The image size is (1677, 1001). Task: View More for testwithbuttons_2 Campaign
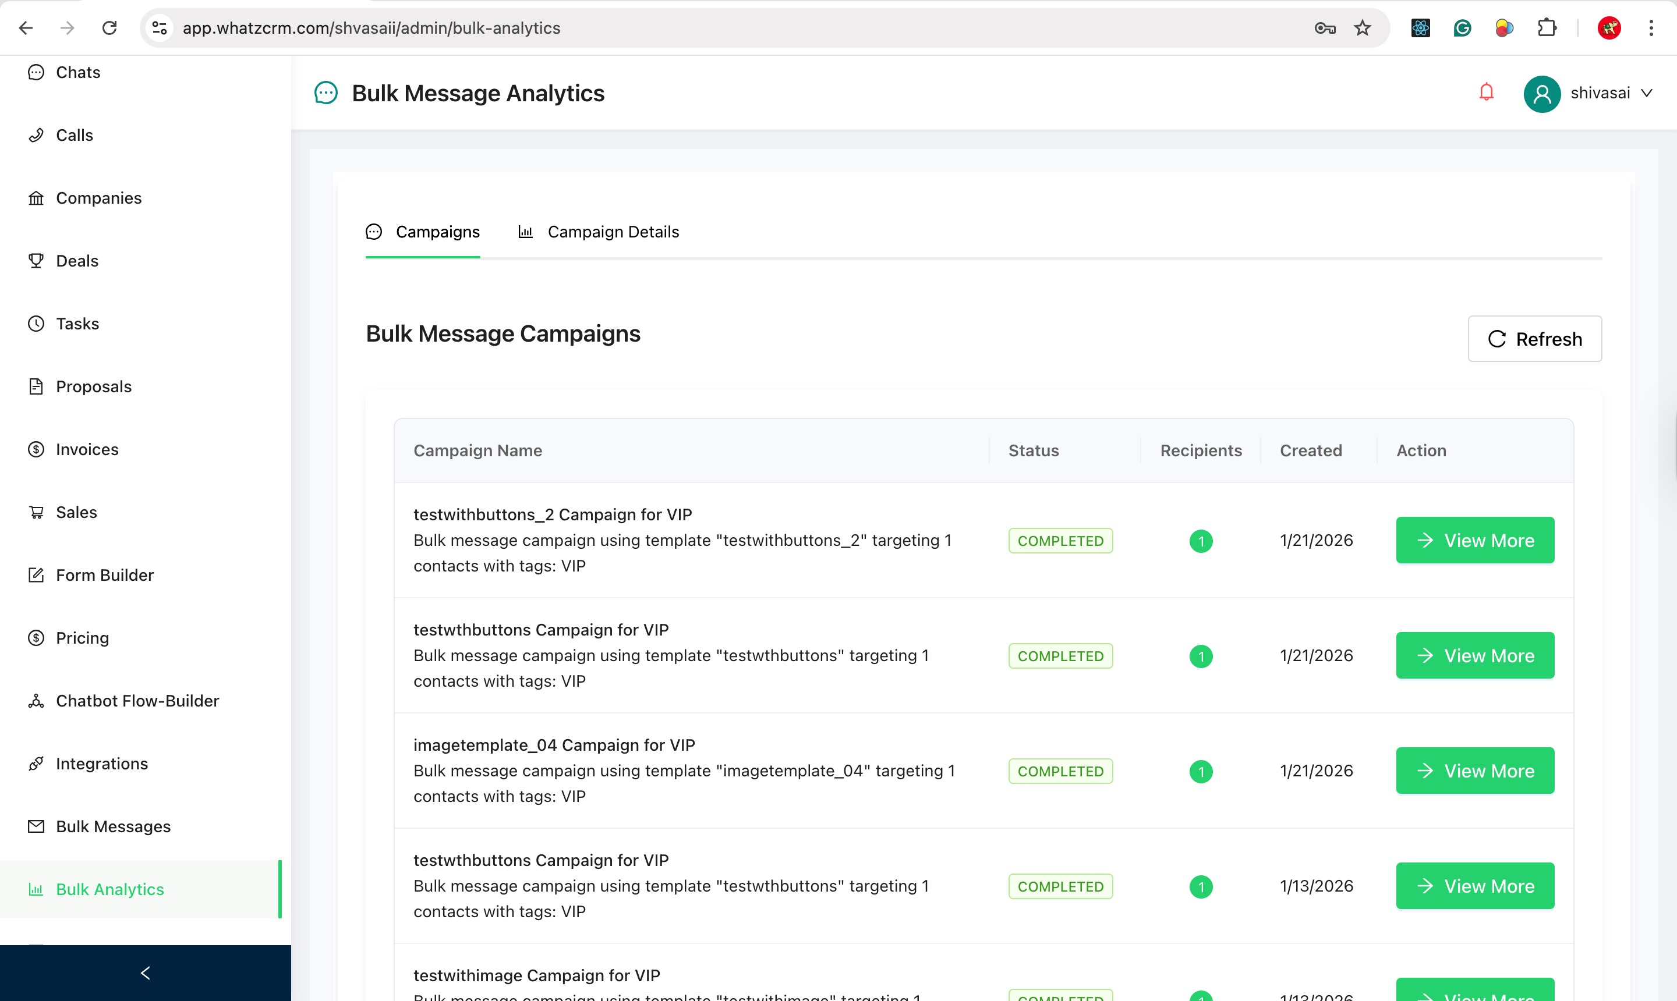[x=1474, y=539]
